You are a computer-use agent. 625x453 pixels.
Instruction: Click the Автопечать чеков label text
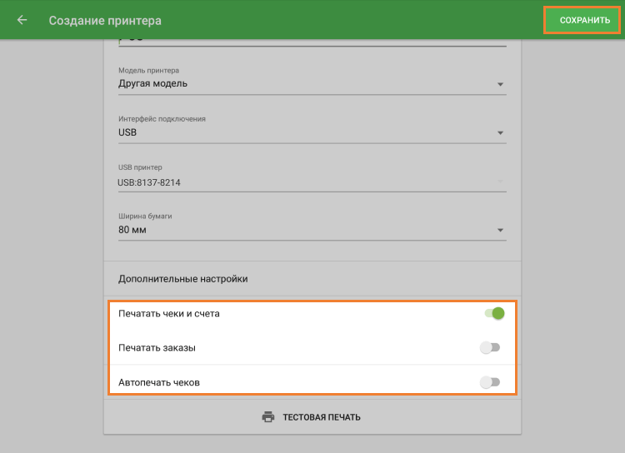(x=159, y=382)
